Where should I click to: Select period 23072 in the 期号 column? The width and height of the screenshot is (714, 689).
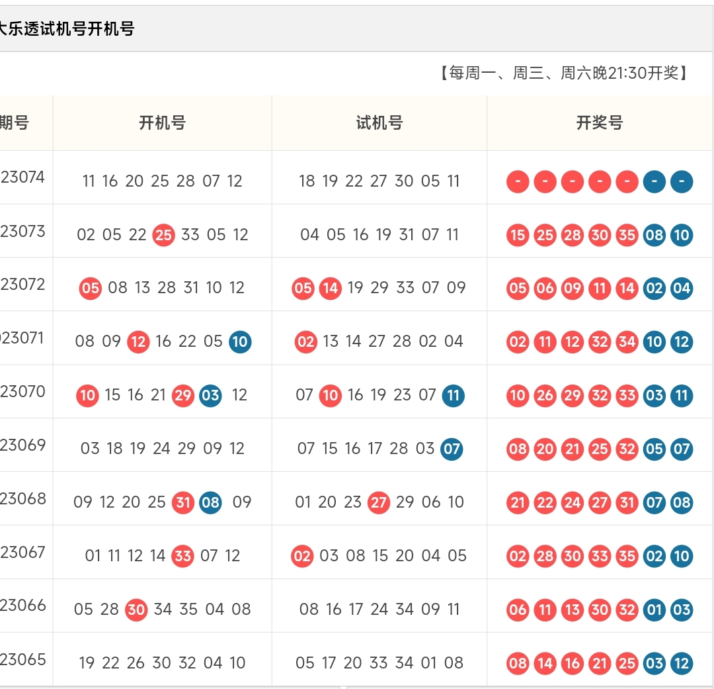pyautogui.click(x=22, y=284)
